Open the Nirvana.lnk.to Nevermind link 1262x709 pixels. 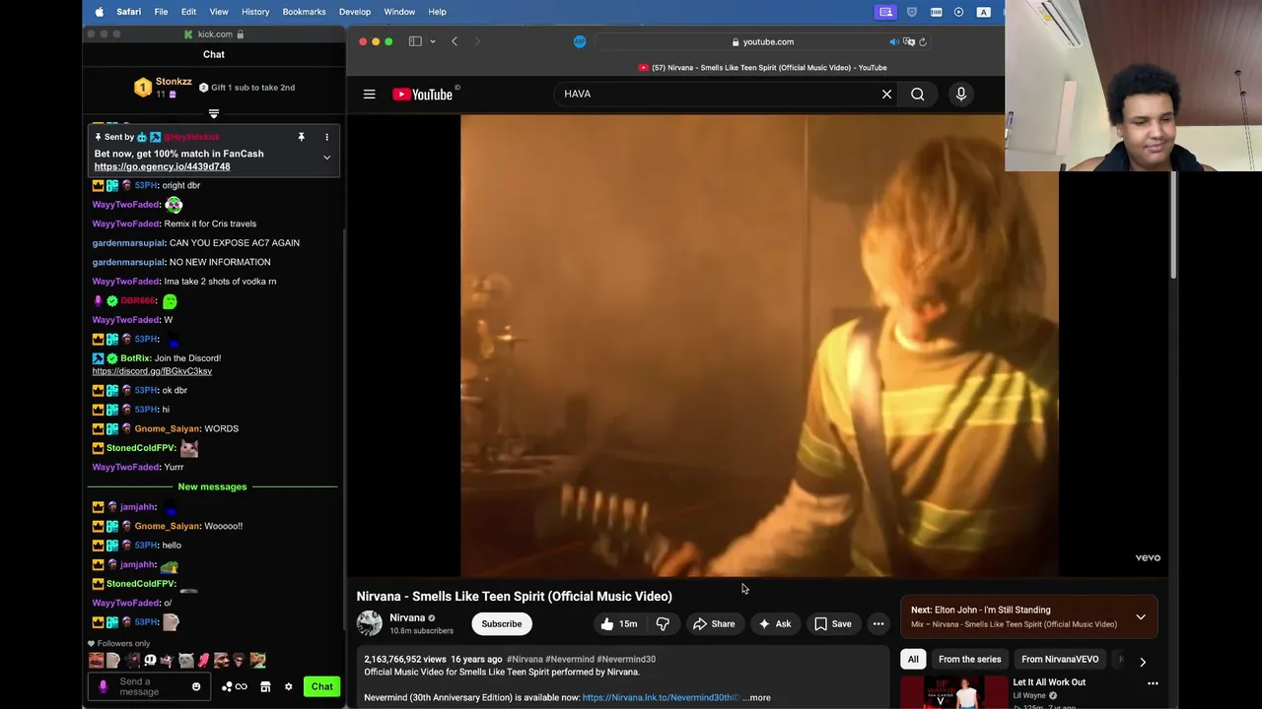click(661, 697)
